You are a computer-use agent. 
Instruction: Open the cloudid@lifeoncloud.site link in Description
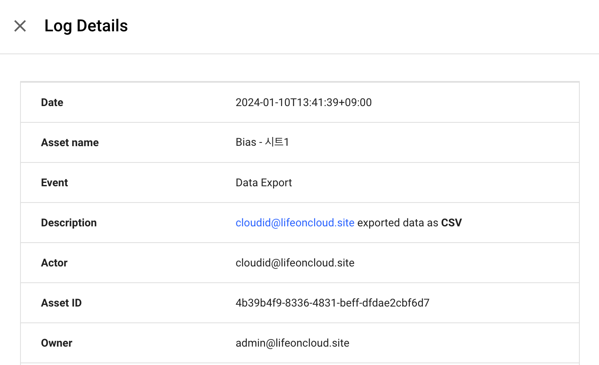click(295, 223)
